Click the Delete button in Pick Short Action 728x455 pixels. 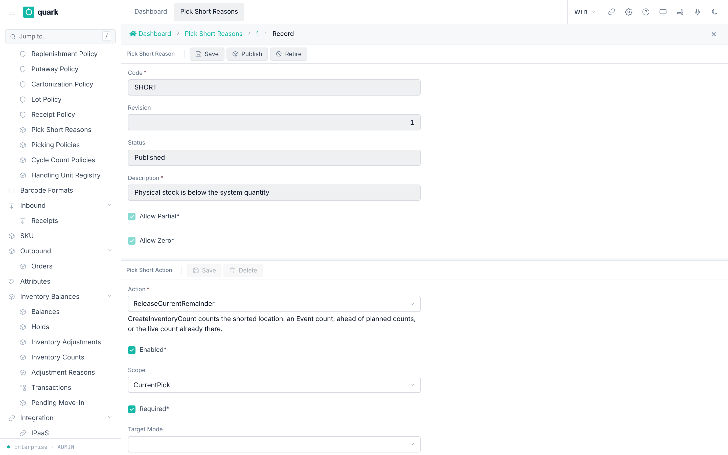243,270
